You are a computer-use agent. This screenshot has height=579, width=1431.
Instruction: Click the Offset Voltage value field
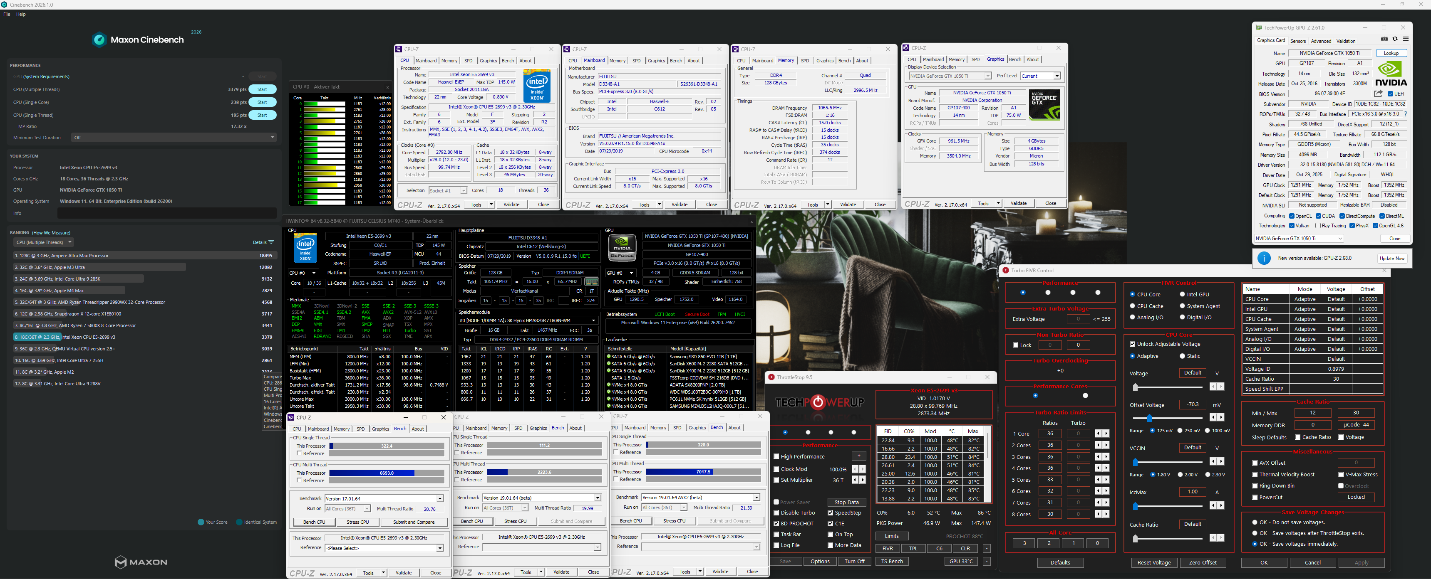click(x=1192, y=404)
